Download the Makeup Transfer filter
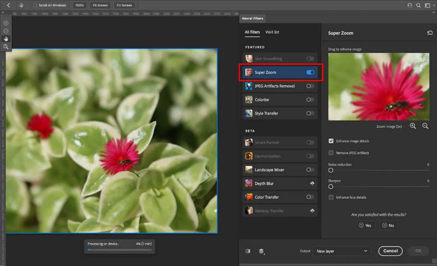Screen dimensions: 437x266 point(312,211)
